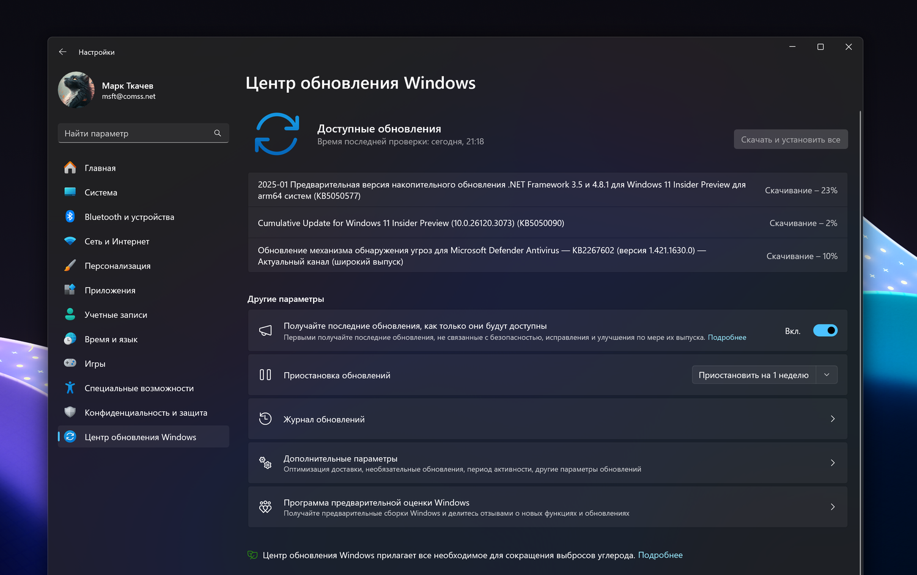Screen dimensions: 917x575
Task: Open Программа предварительной оценки Windows chevron
Action: coord(833,507)
